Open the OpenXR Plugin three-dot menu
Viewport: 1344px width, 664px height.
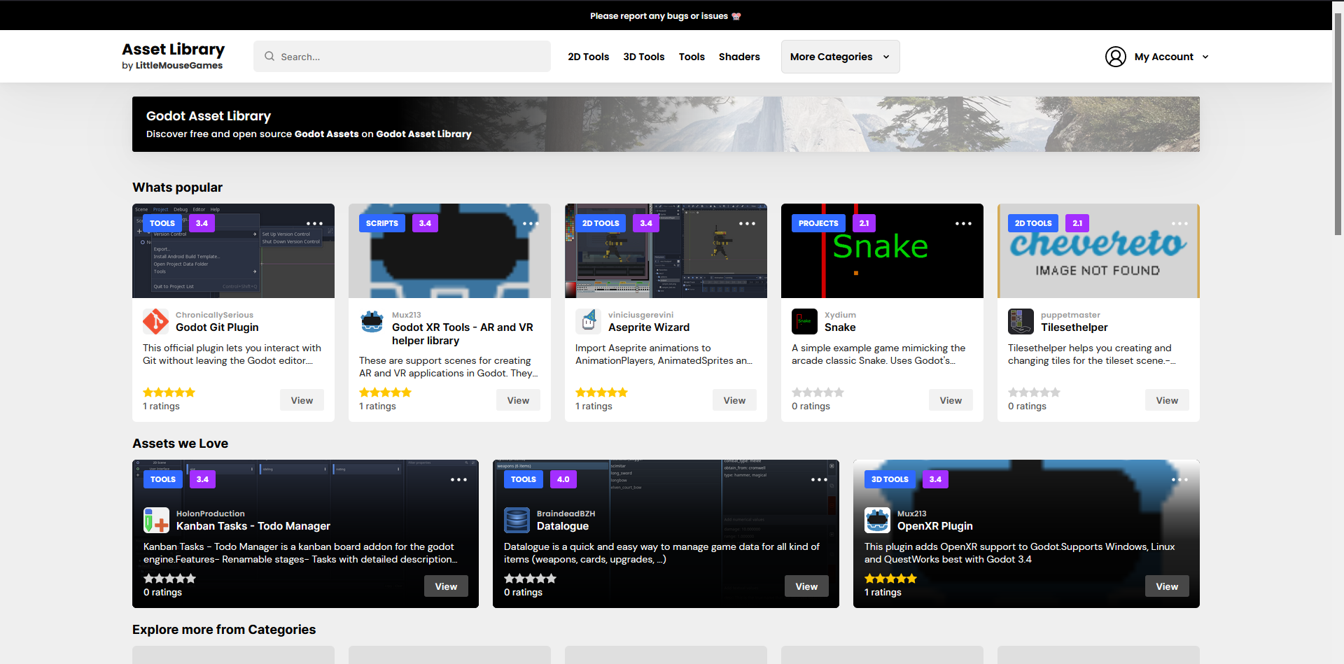[1179, 480]
